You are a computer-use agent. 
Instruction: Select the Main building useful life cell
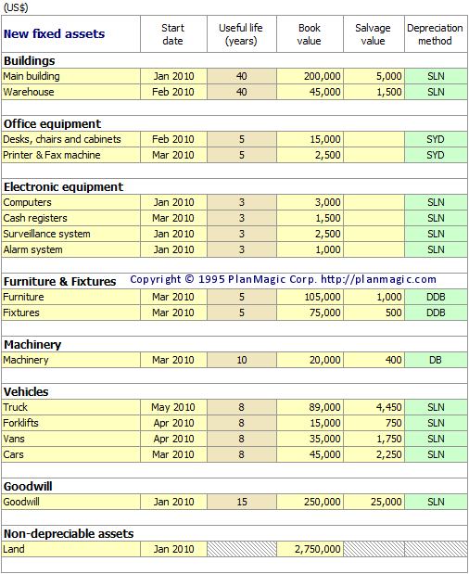[242, 76]
